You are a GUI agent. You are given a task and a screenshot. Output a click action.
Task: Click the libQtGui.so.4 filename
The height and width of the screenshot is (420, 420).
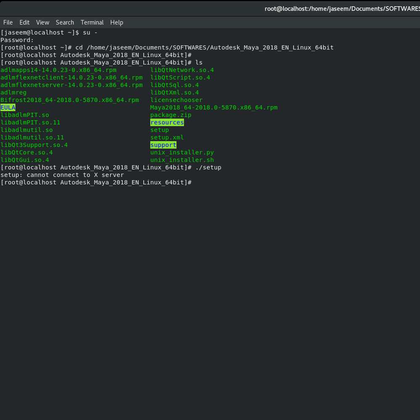click(25, 160)
